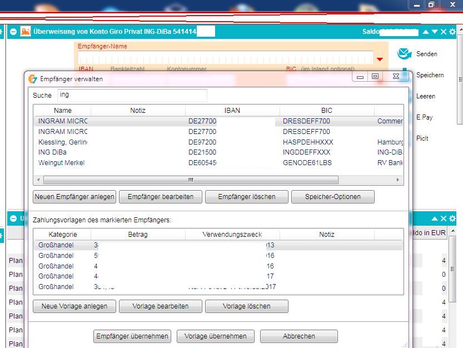
Task: Click the BIC cell HASPDEHHXXX
Action: pyautogui.click(x=308, y=142)
